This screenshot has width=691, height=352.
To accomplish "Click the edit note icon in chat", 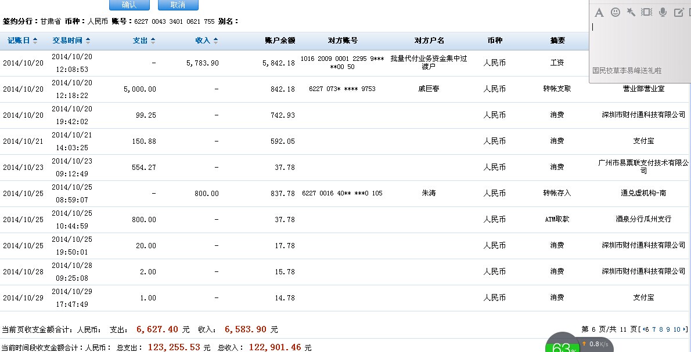I will 678,12.
